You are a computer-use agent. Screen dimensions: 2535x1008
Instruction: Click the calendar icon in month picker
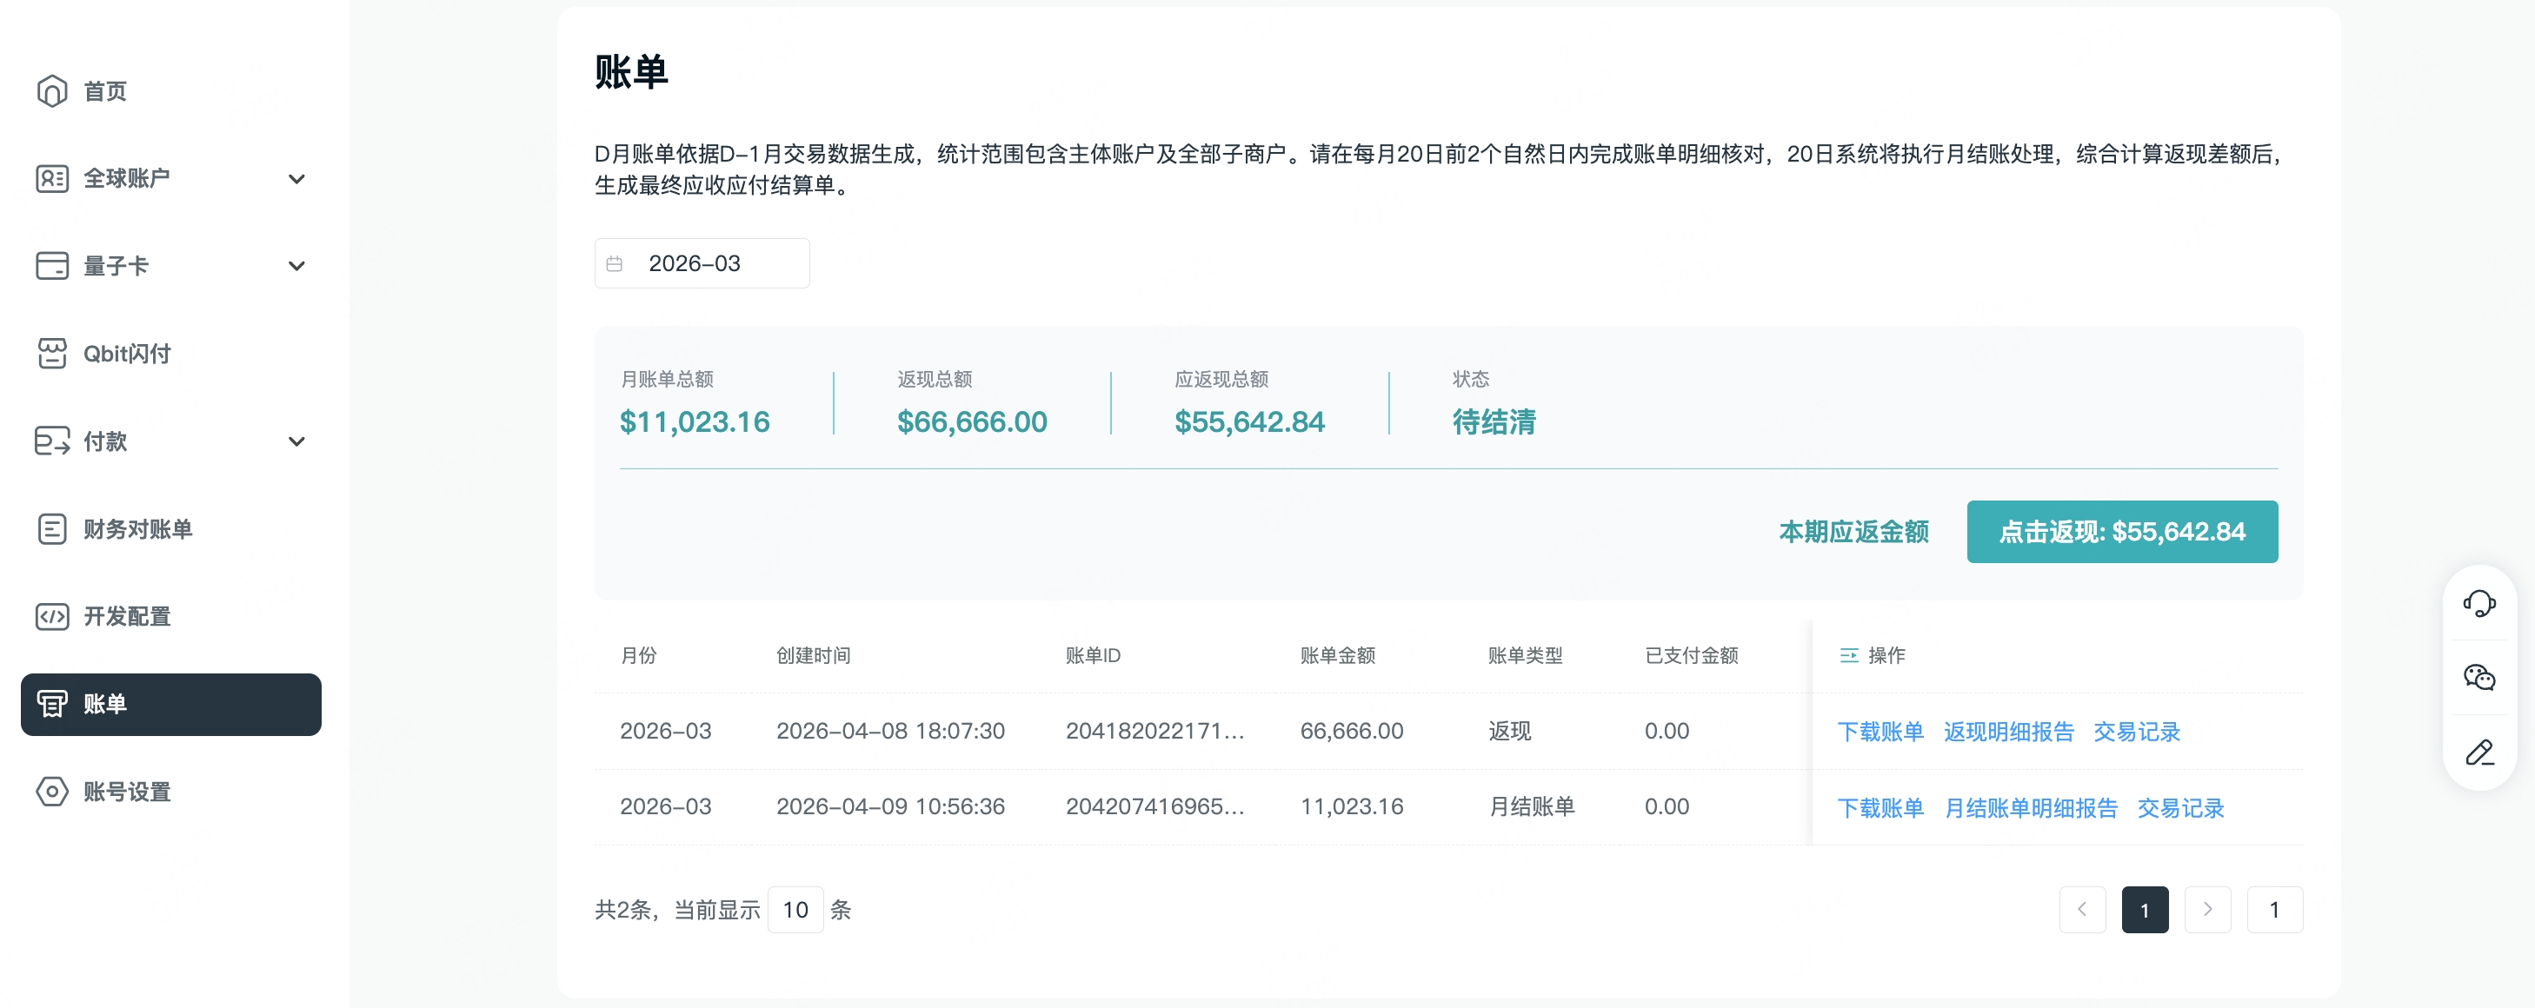pyautogui.click(x=614, y=263)
